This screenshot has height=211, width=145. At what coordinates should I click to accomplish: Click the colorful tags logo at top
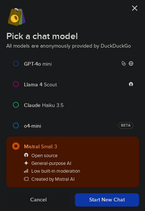coord(17,17)
